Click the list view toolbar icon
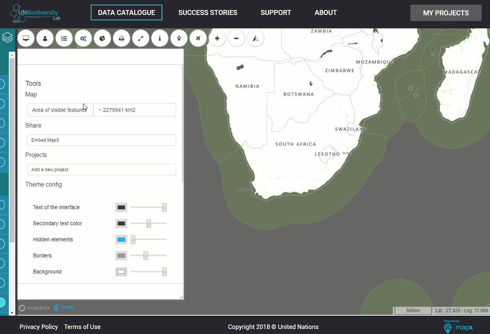490x334 pixels. pyautogui.click(x=64, y=38)
